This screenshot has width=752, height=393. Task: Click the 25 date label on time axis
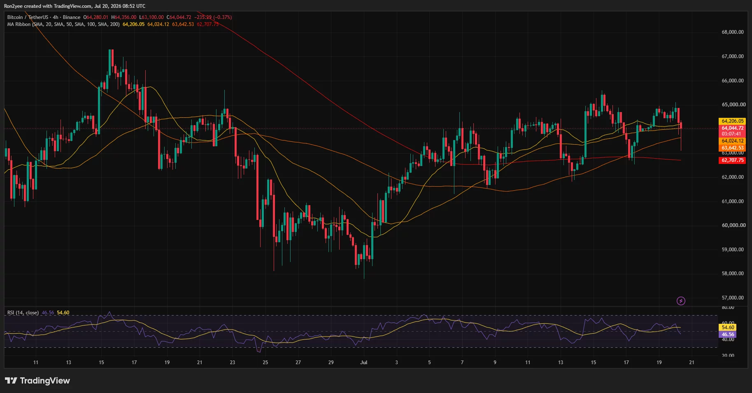(x=265, y=363)
